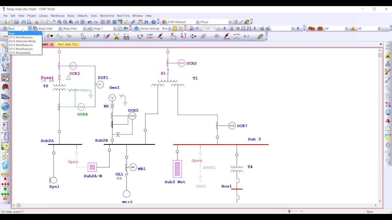Click the Sub2A bus label
Image resolution: width=392 pixels, height=220 pixels.
(47, 141)
